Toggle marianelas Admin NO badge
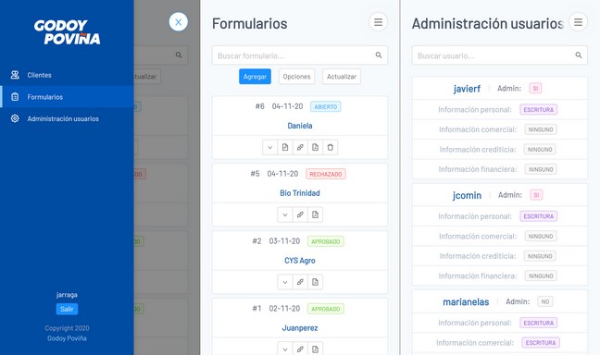The height and width of the screenshot is (355, 600). point(544,301)
